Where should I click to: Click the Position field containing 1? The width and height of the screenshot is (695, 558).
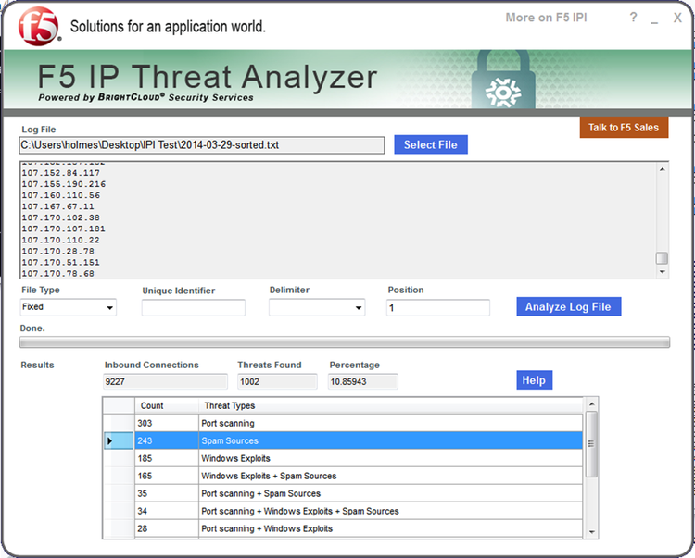click(438, 307)
